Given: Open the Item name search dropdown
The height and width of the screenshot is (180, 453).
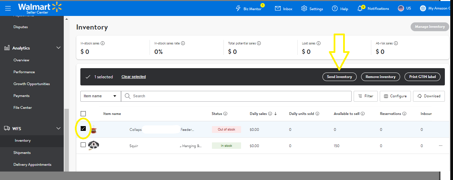Looking at the screenshot, I should pos(101,96).
